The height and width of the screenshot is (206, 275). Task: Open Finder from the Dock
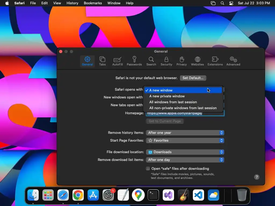pos(33,195)
